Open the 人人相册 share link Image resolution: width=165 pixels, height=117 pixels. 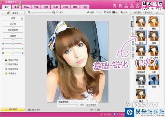(x=119, y=114)
